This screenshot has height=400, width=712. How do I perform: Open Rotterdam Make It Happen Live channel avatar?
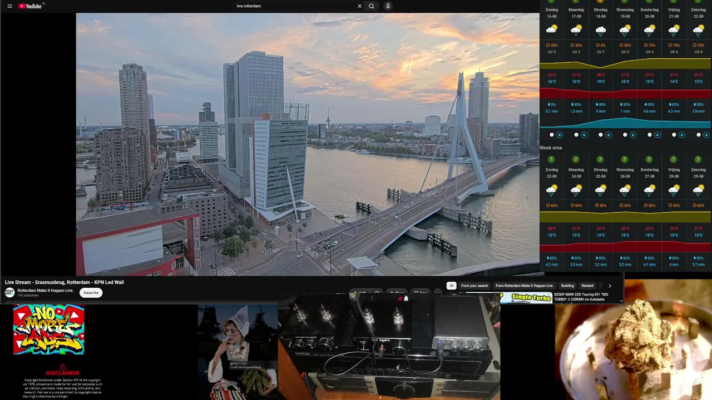9,293
